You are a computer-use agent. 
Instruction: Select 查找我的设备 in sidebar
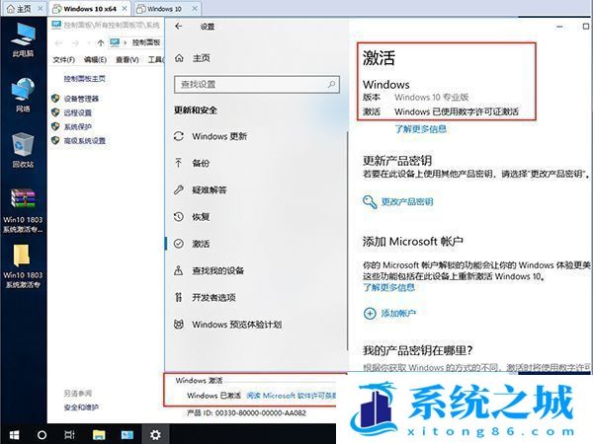217,270
